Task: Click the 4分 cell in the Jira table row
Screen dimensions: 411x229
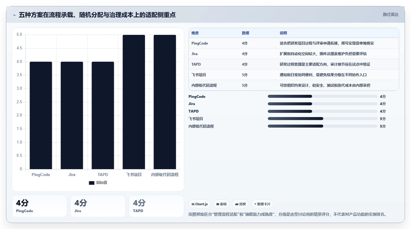Action: click(245, 54)
